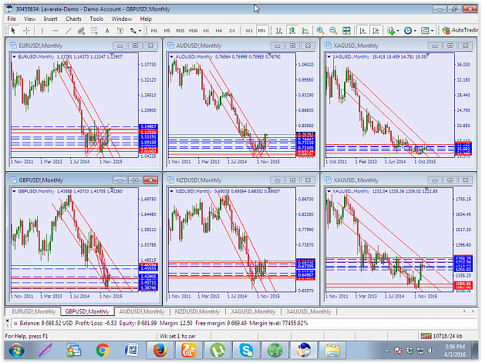Toggle the Candlesticks display mode
This screenshot has height=363, width=482.
click(292, 30)
